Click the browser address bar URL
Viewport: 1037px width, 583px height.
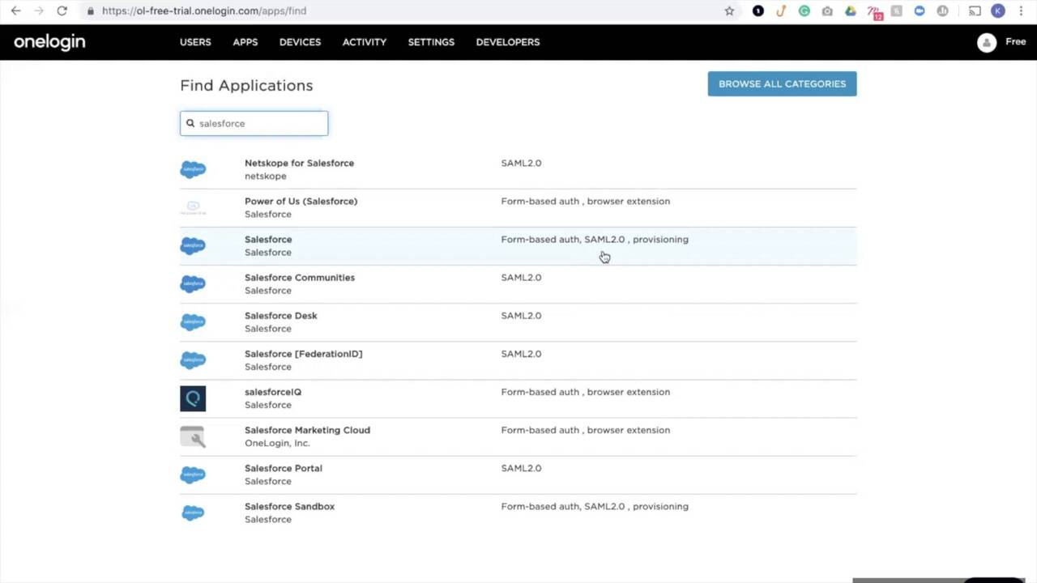tap(204, 11)
